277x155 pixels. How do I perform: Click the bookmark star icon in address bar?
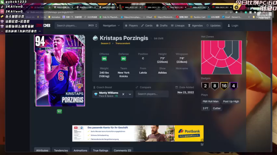(x=231, y=12)
